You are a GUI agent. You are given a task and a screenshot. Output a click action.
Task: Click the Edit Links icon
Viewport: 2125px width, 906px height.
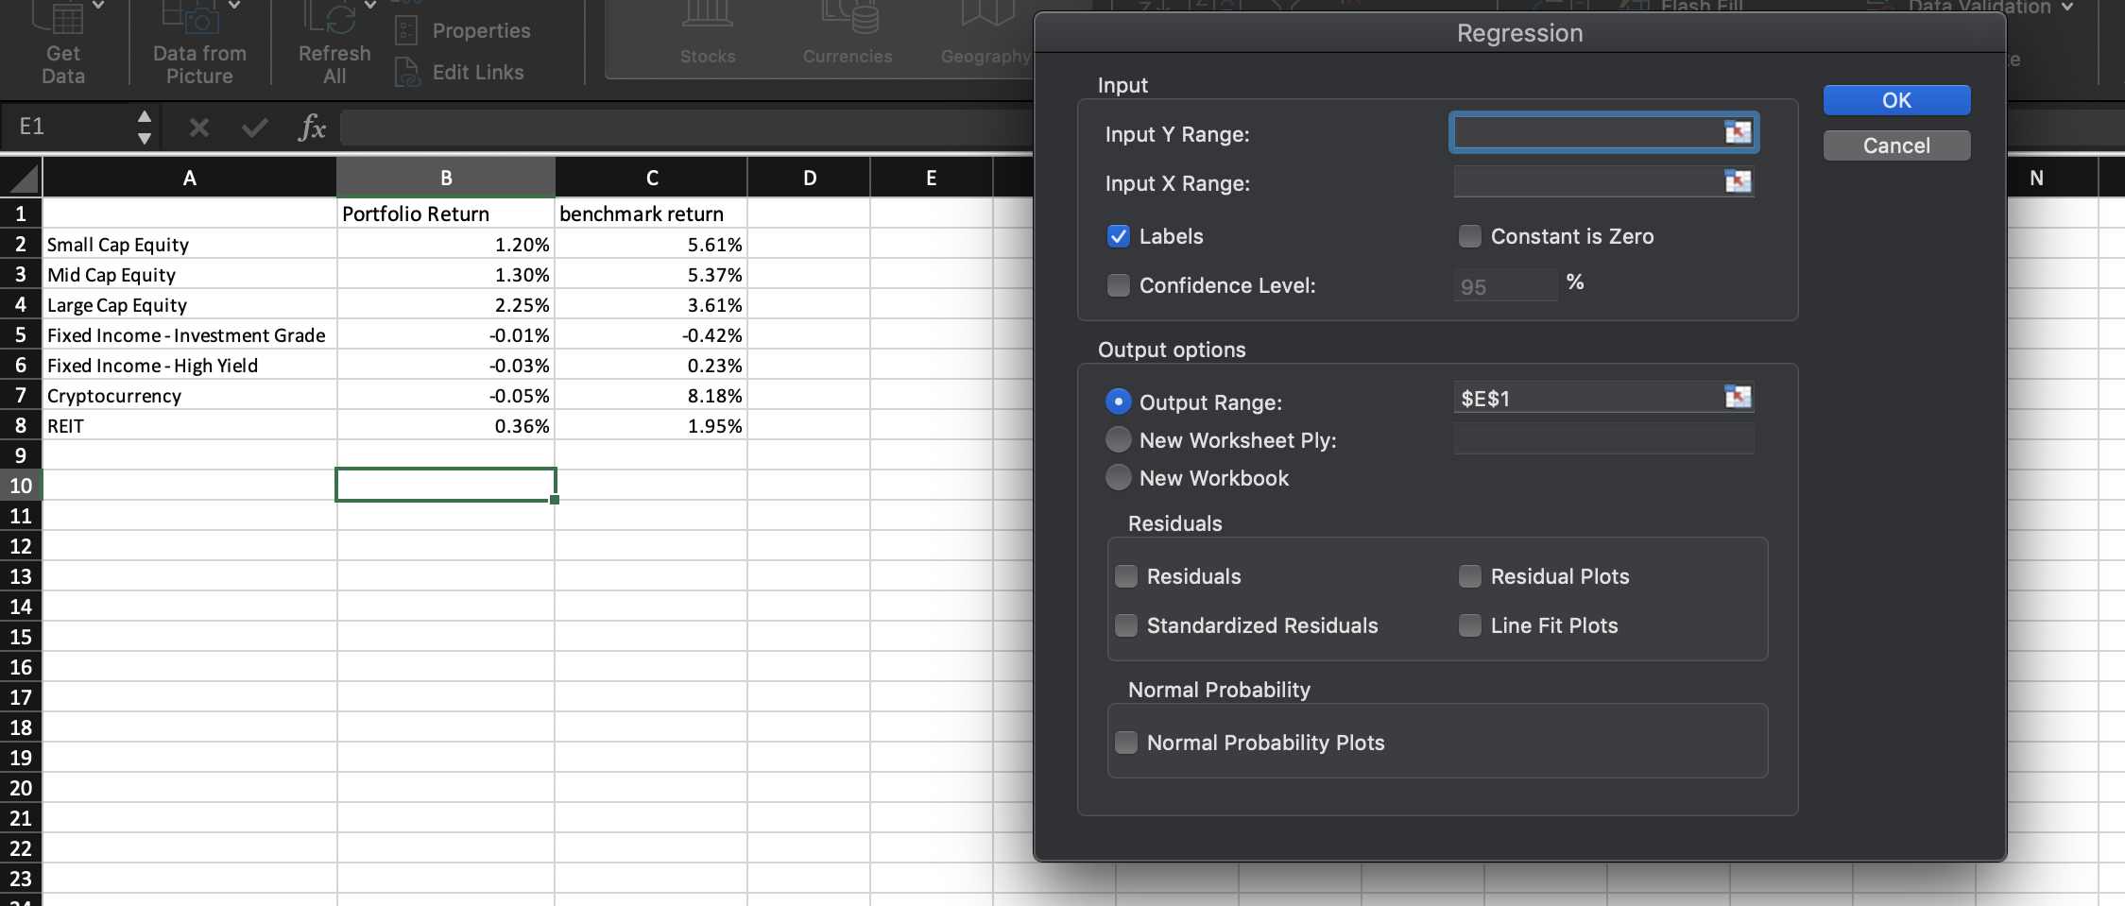462,72
